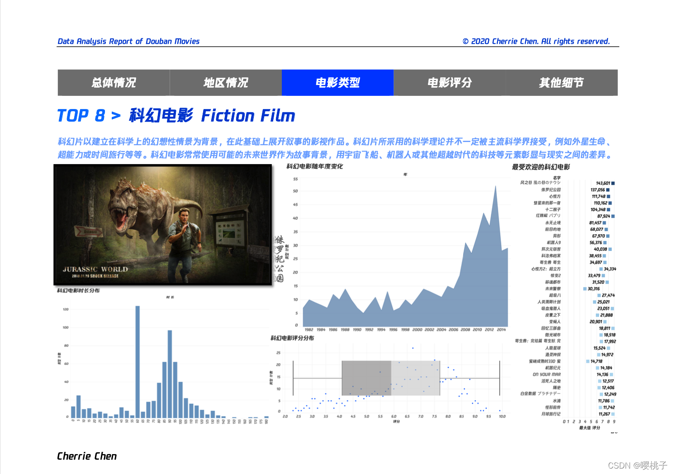Switch to the 地区情况 tab

point(226,83)
